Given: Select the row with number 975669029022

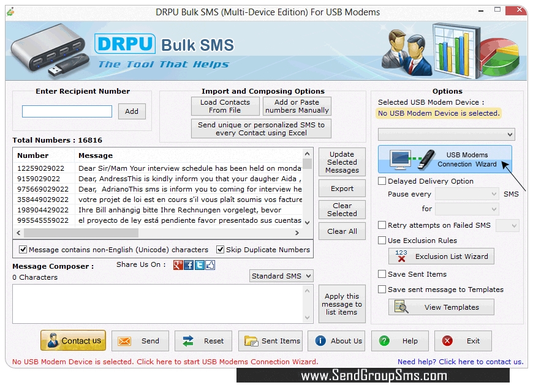Looking at the screenshot, I should pyautogui.click(x=158, y=189).
